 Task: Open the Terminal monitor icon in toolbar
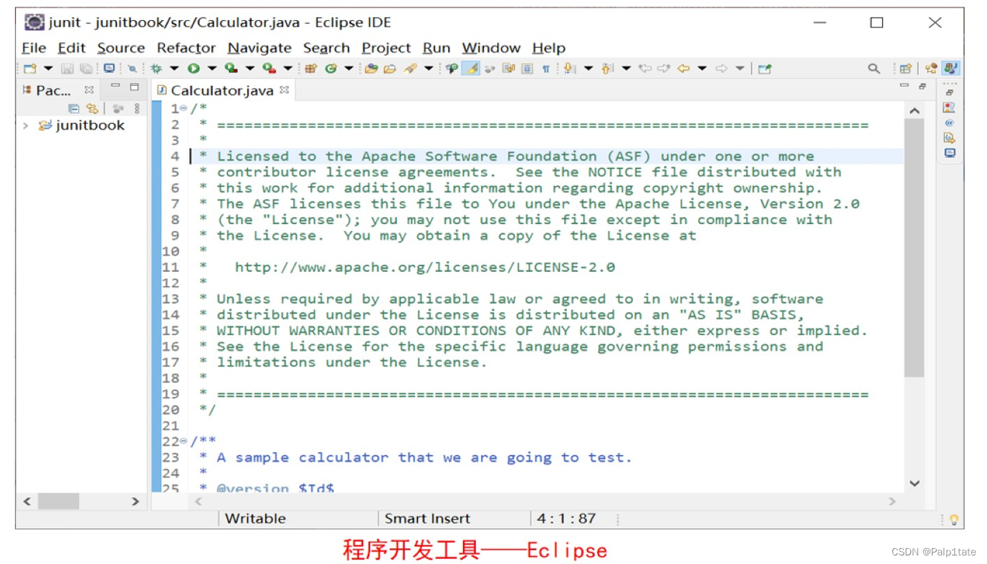coord(109,69)
